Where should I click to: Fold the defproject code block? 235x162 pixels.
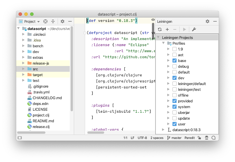(85, 33)
